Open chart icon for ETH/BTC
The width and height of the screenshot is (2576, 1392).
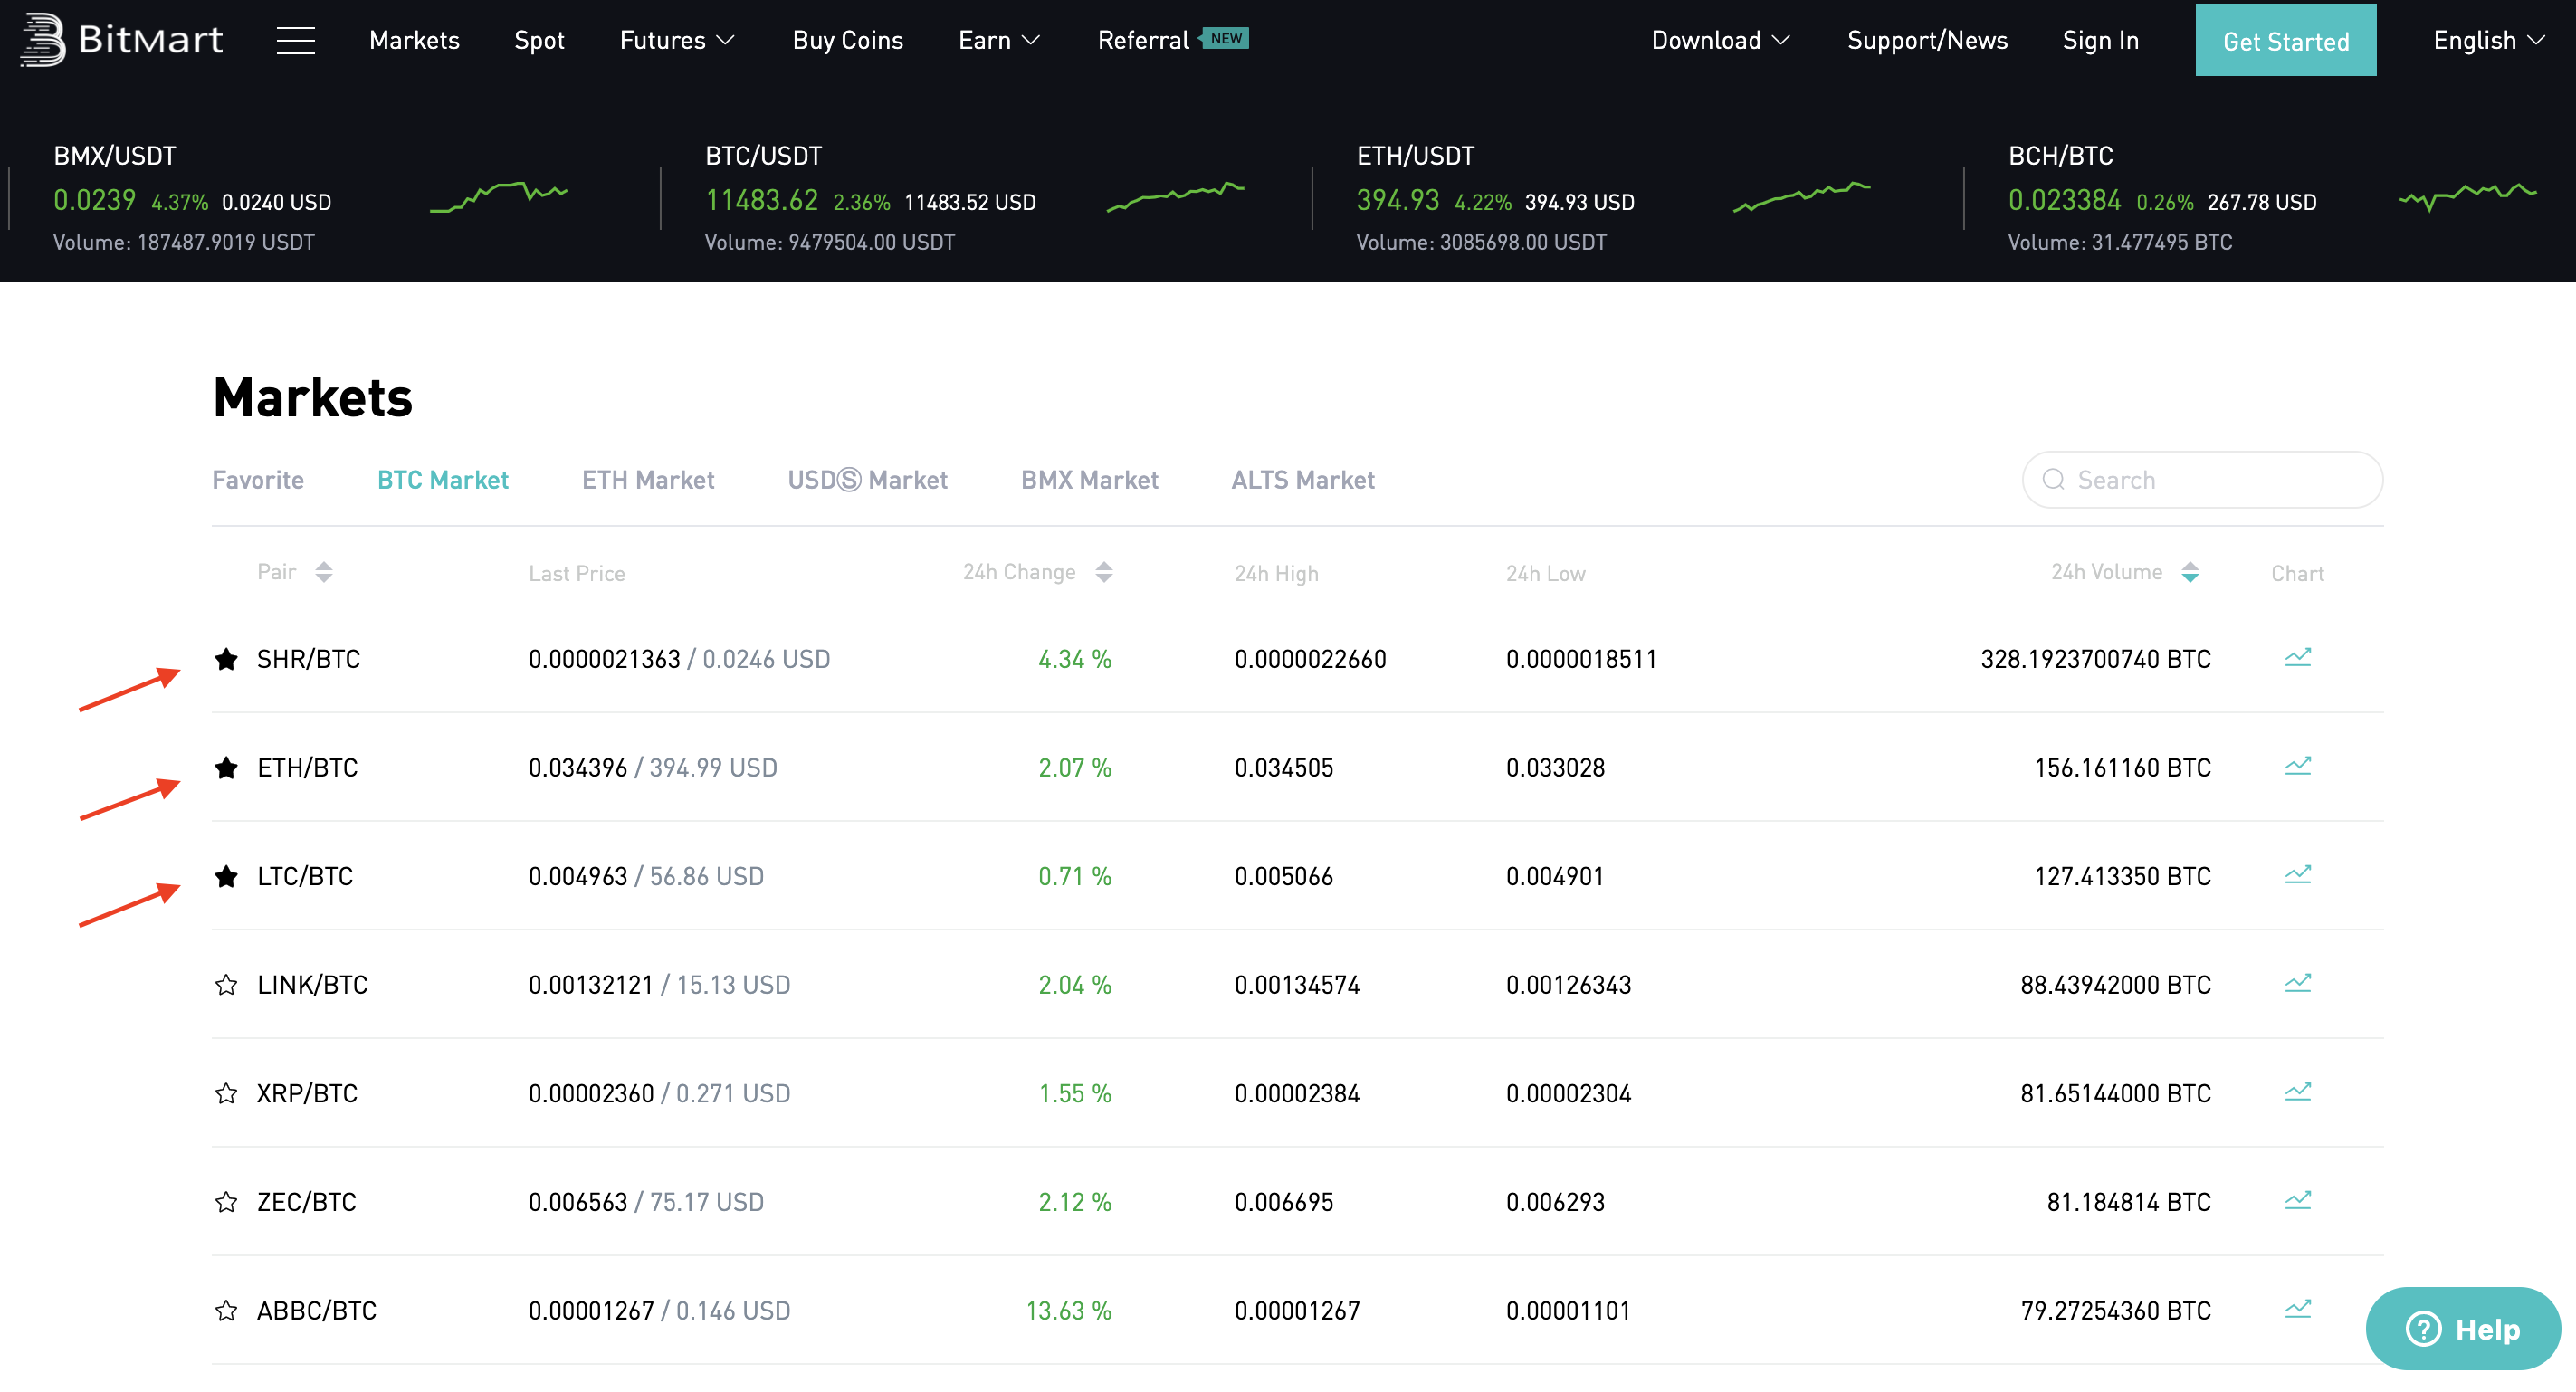pos(2298,766)
